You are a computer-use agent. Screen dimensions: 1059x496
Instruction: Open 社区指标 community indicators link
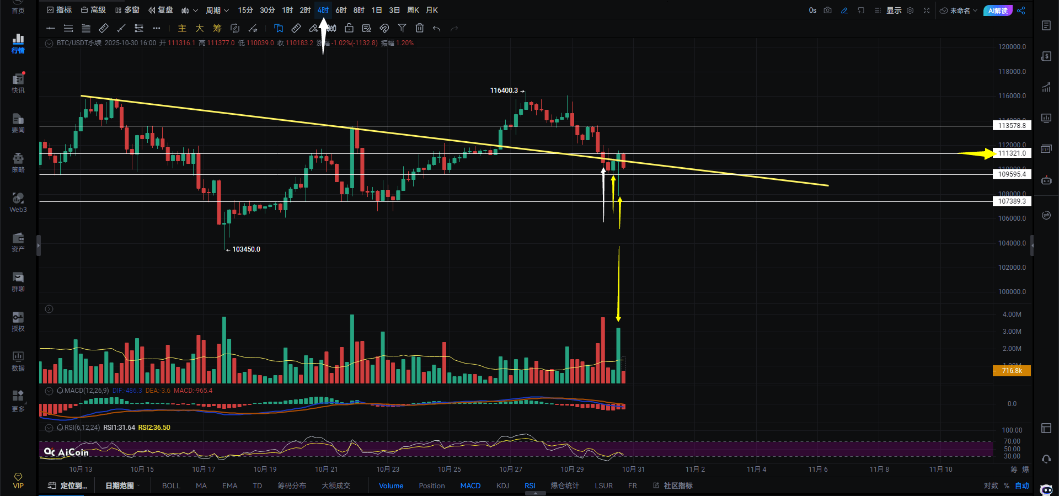point(673,486)
